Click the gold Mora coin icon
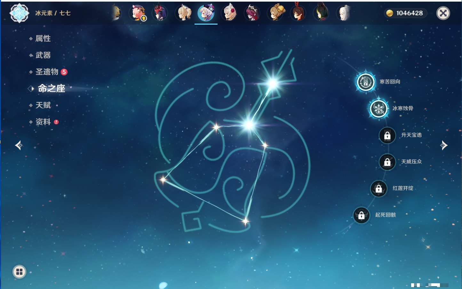Viewport: 462px width, 289px height. pyautogui.click(x=389, y=13)
